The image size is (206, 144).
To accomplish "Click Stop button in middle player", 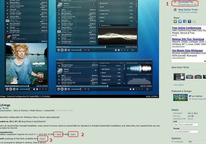I will [x=69, y=50].
